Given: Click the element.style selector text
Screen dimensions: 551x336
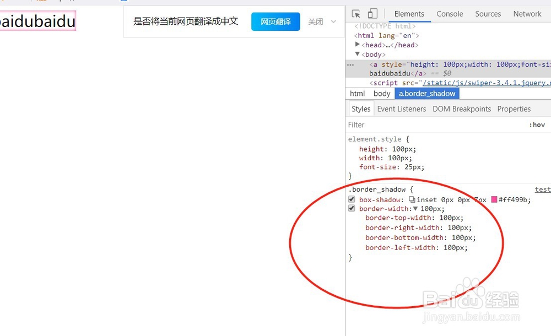Looking at the screenshot, I should tap(375, 139).
